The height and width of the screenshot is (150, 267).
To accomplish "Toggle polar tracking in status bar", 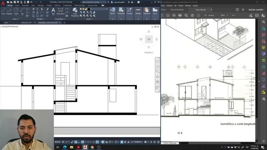I will [83, 142].
